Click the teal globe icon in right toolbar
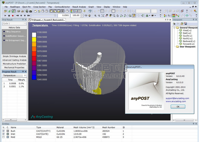This screenshot has height=142, width=199. [187, 16]
